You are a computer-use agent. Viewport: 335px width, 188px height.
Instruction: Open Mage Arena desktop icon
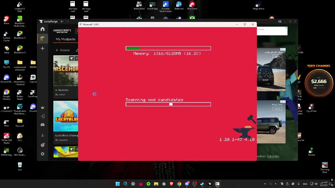coord(258,6)
